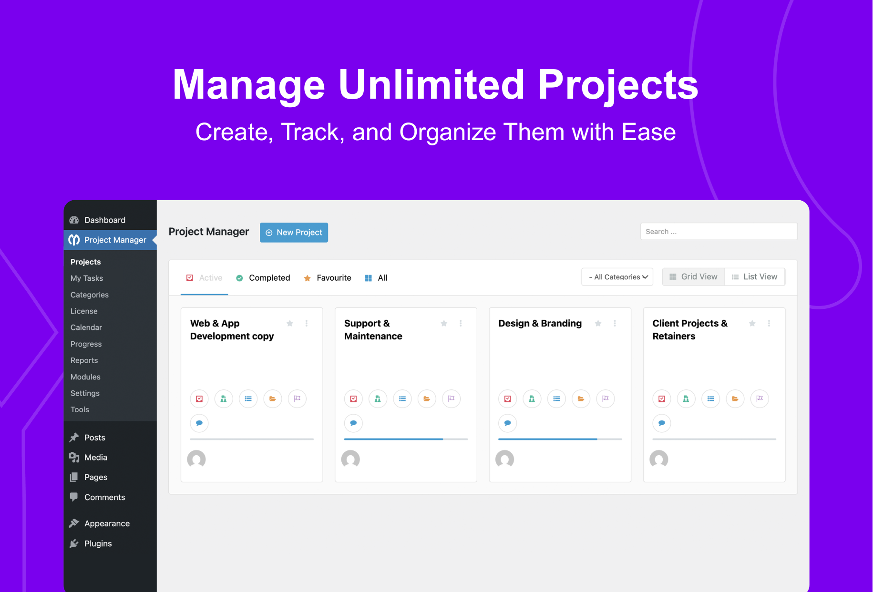Switch to the Completed tab

pos(269,277)
